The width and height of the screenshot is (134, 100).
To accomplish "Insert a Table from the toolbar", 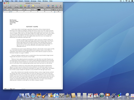I will point(25,6).
